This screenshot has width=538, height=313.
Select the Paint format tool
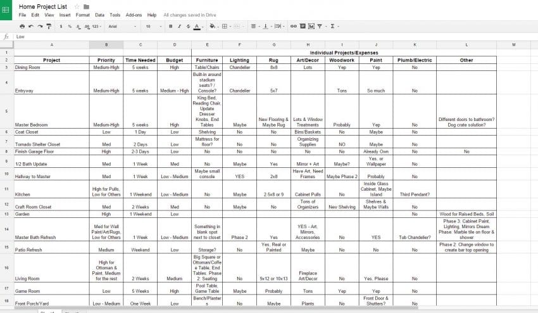coord(49,26)
